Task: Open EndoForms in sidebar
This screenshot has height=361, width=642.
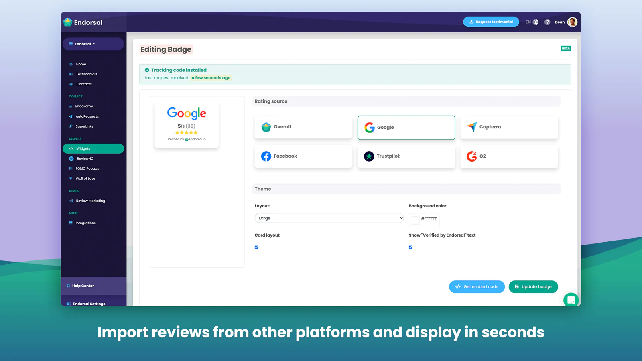Action: [x=84, y=106]
